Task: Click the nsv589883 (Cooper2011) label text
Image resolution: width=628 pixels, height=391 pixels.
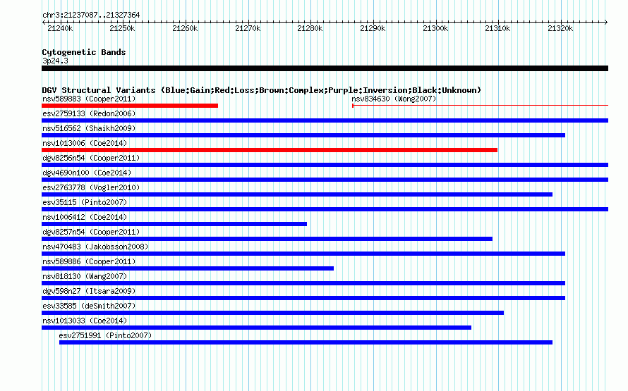Action: pos(89,99)
